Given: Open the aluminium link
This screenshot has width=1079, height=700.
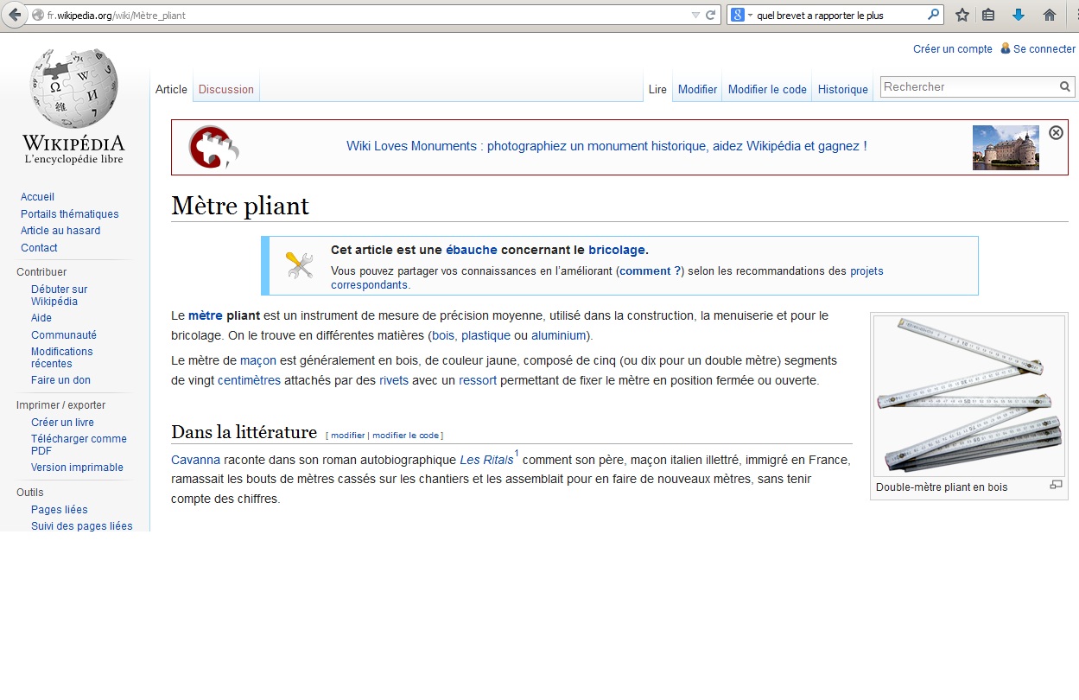Looking at the screenshot, I should pyautogui.click(x=559, y=335).
